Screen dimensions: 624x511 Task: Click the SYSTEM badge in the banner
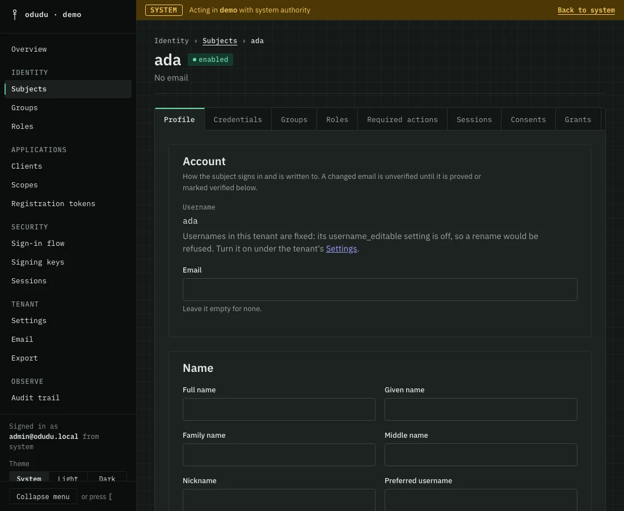tap(164, 10)
